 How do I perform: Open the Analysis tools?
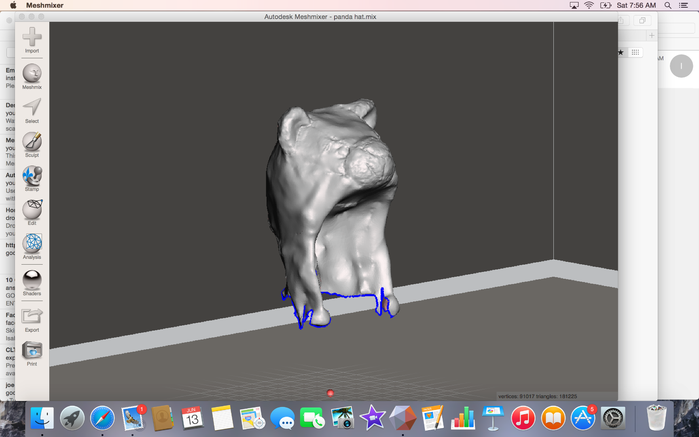[32, 247]
